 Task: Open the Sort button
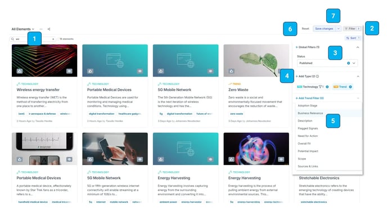click(x=353, y=38)
